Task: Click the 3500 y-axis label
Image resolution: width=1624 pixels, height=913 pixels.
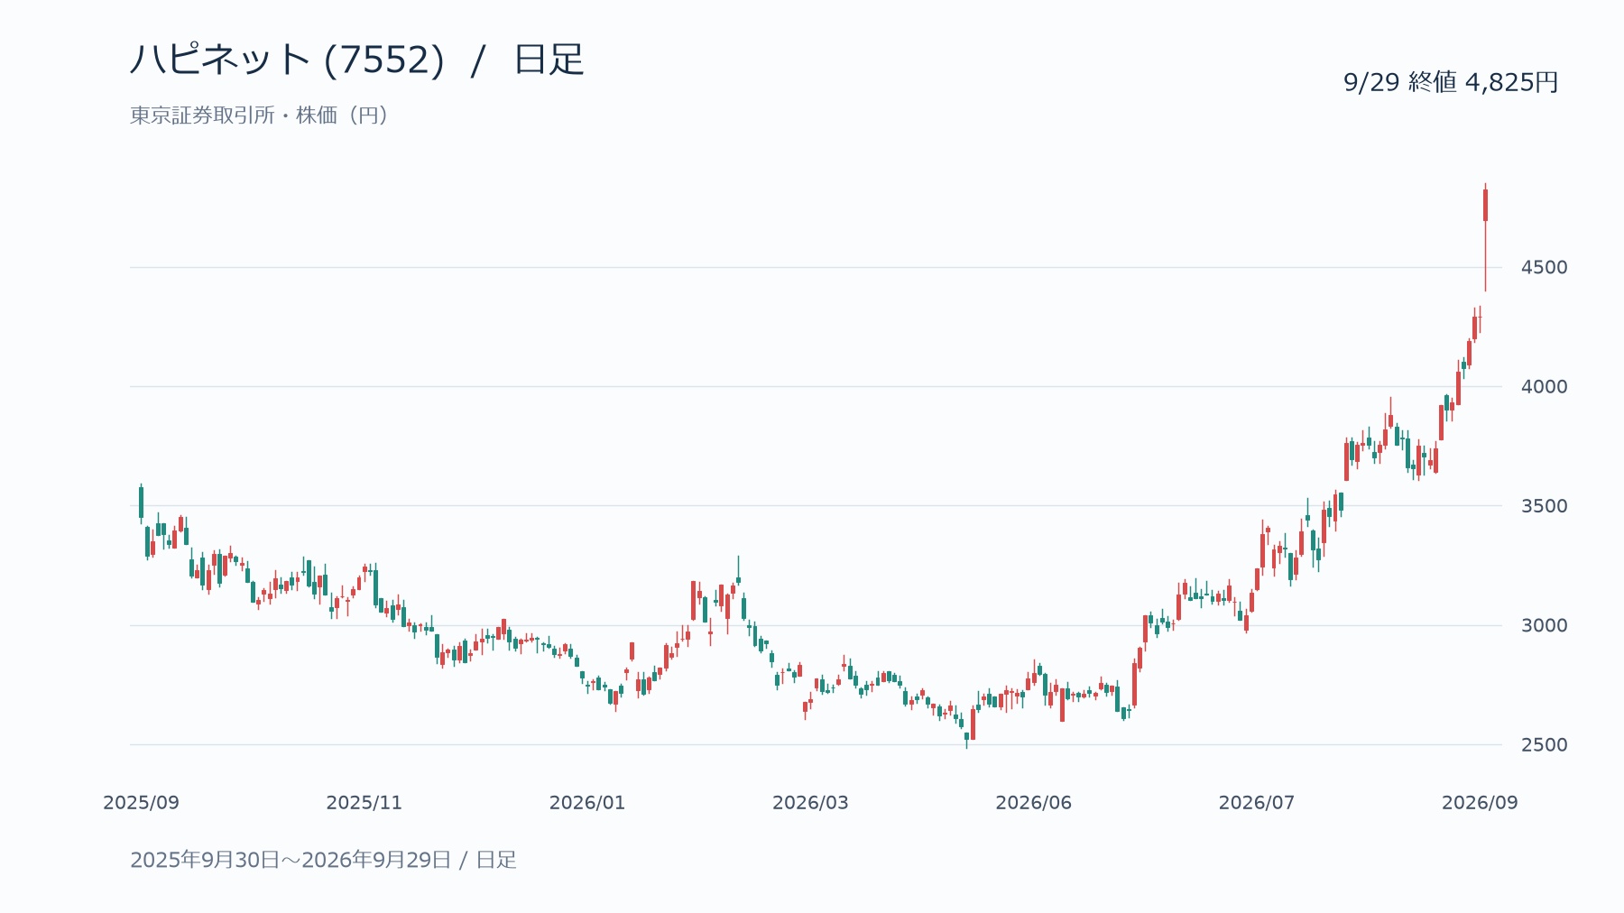Action: [1544, 506]
